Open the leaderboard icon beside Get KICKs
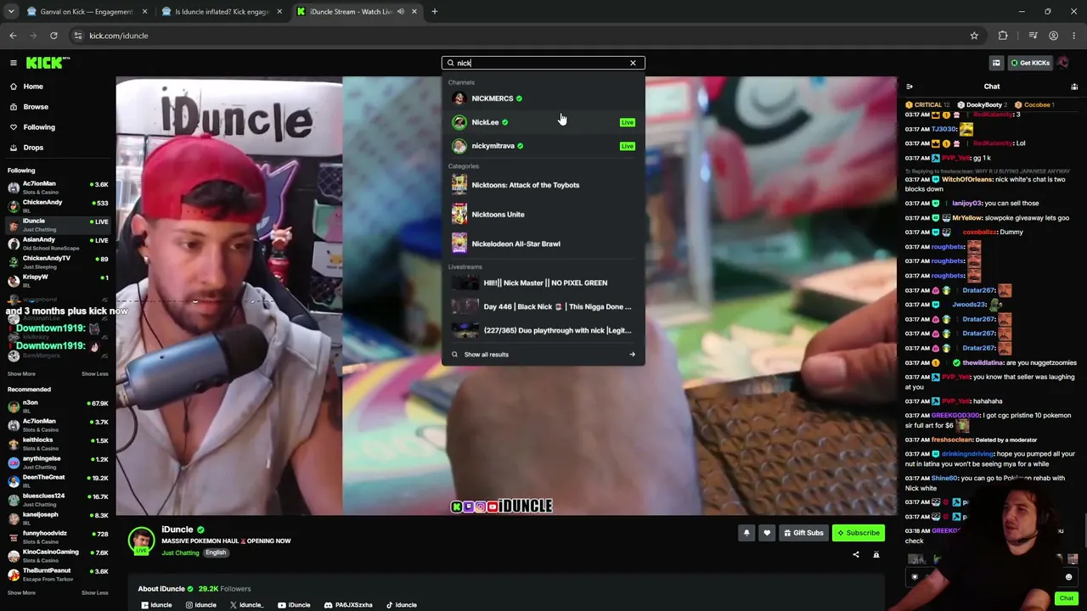Image resolution: width=1087 pixels, height=611 pixels. [996, 63]
